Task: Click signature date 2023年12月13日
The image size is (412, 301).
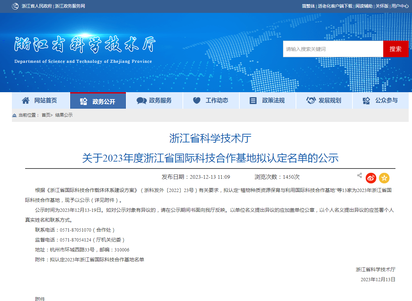Action: tap(378, 280)
